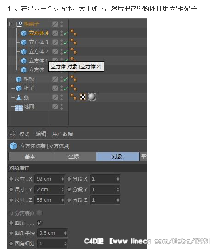Switch to the 基本 tab
The image size is (222, 249).
[x=30, y=156]
